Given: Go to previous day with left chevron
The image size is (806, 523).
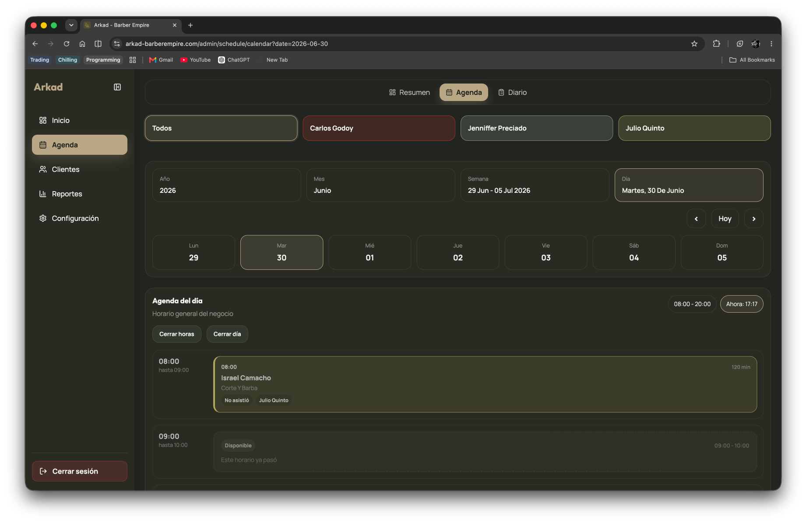Looking at the screenshot, I should click(696, 219).
